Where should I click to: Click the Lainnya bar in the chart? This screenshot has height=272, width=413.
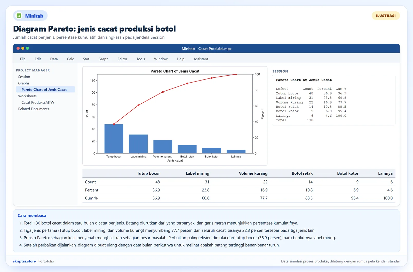(x=236, y=151)
